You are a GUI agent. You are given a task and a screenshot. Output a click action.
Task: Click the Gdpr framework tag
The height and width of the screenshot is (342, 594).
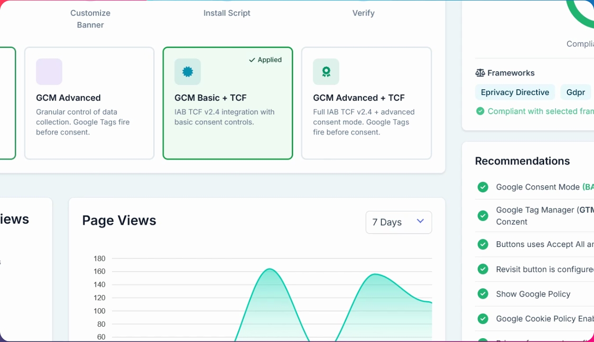(x=575, y=92)
